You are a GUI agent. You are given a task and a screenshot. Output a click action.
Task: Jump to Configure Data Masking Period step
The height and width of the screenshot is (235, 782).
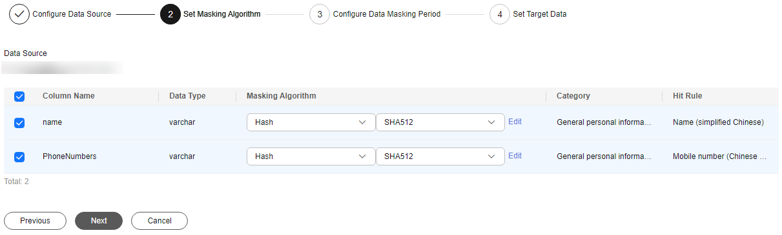[387, 14]
